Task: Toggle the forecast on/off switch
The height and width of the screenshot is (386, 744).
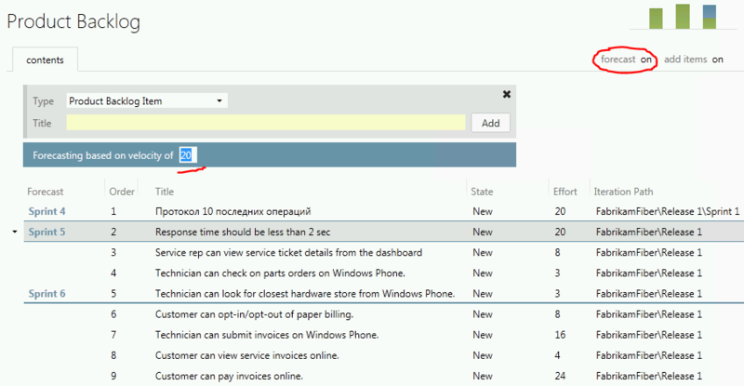Action: tap(626, 60)
